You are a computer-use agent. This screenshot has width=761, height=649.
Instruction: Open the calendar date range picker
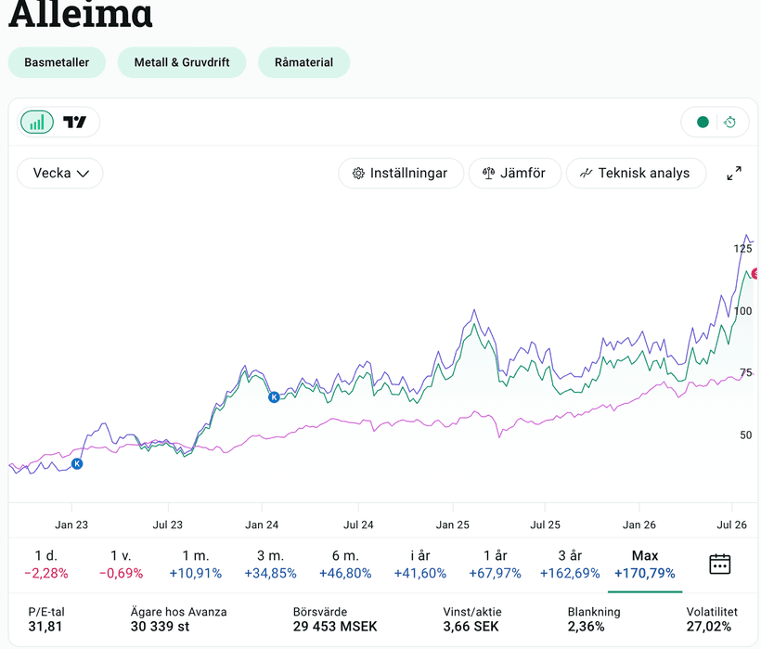click(x=720, y=565)
